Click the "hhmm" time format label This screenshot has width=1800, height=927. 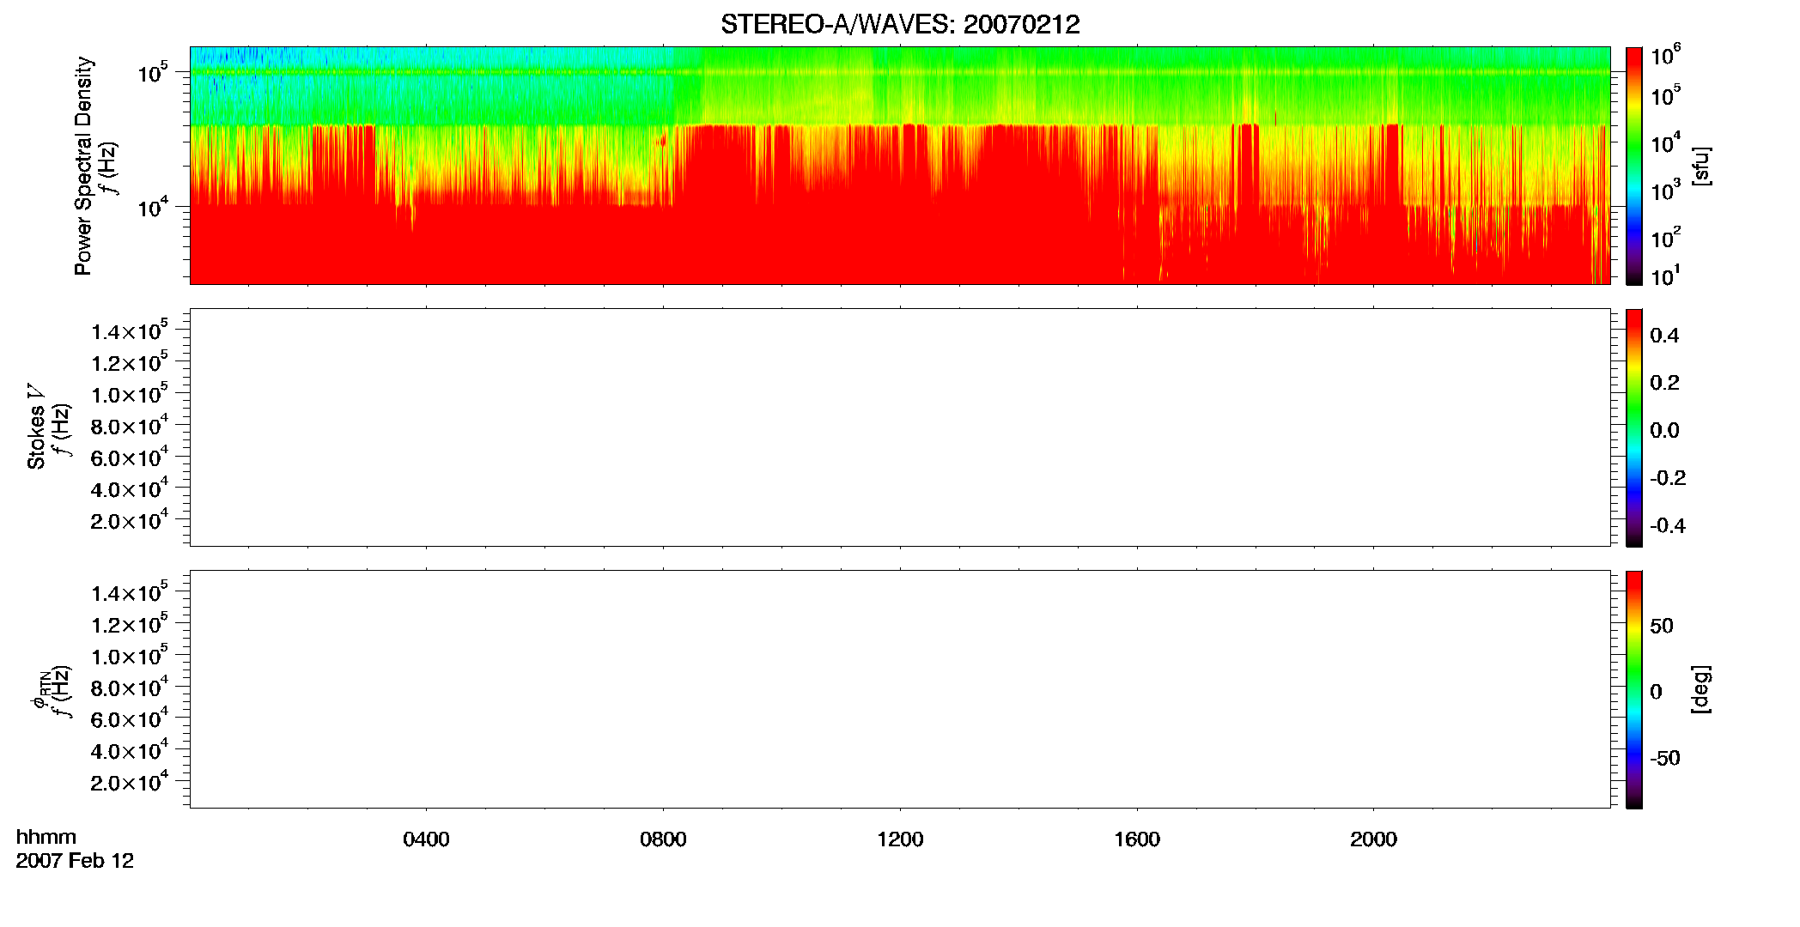(x=46, y=838)
